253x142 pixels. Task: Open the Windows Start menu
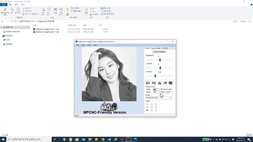[3, 139]
